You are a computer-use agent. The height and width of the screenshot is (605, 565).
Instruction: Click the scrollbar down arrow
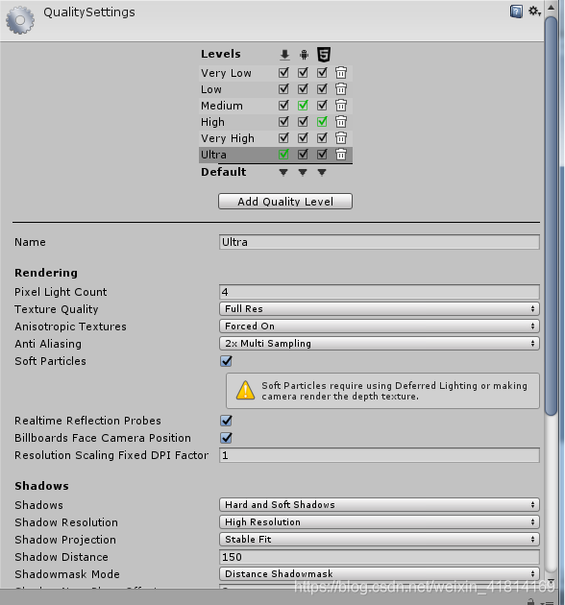point(552,581)
